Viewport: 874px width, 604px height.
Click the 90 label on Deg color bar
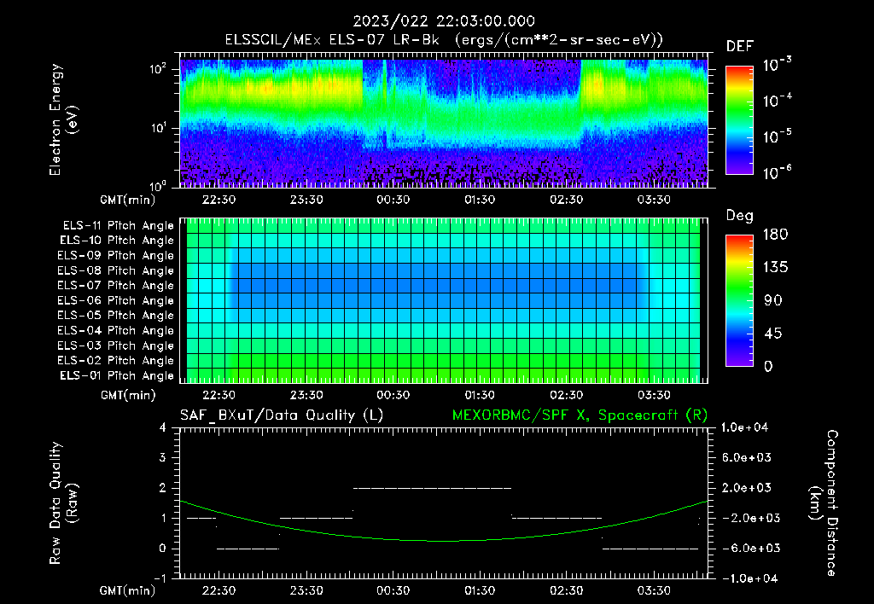click(773, 301)
